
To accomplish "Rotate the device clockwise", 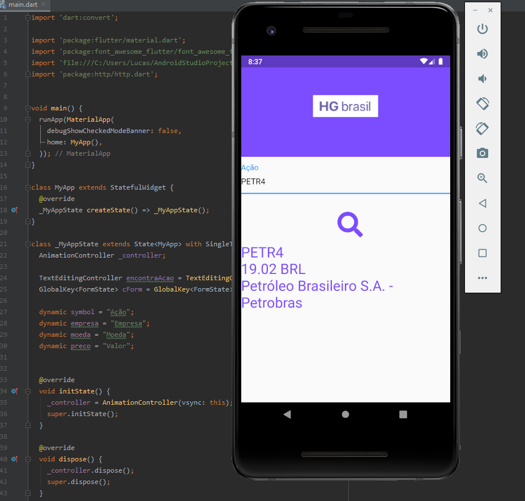I will point(482,129).
